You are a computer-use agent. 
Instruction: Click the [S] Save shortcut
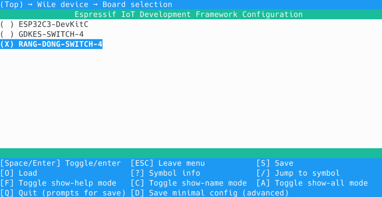pos(275,163)
